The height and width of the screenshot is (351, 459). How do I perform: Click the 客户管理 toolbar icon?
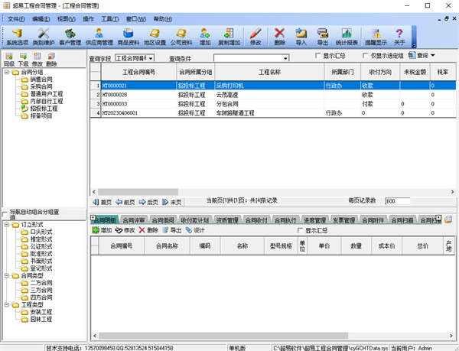(70, 36)
